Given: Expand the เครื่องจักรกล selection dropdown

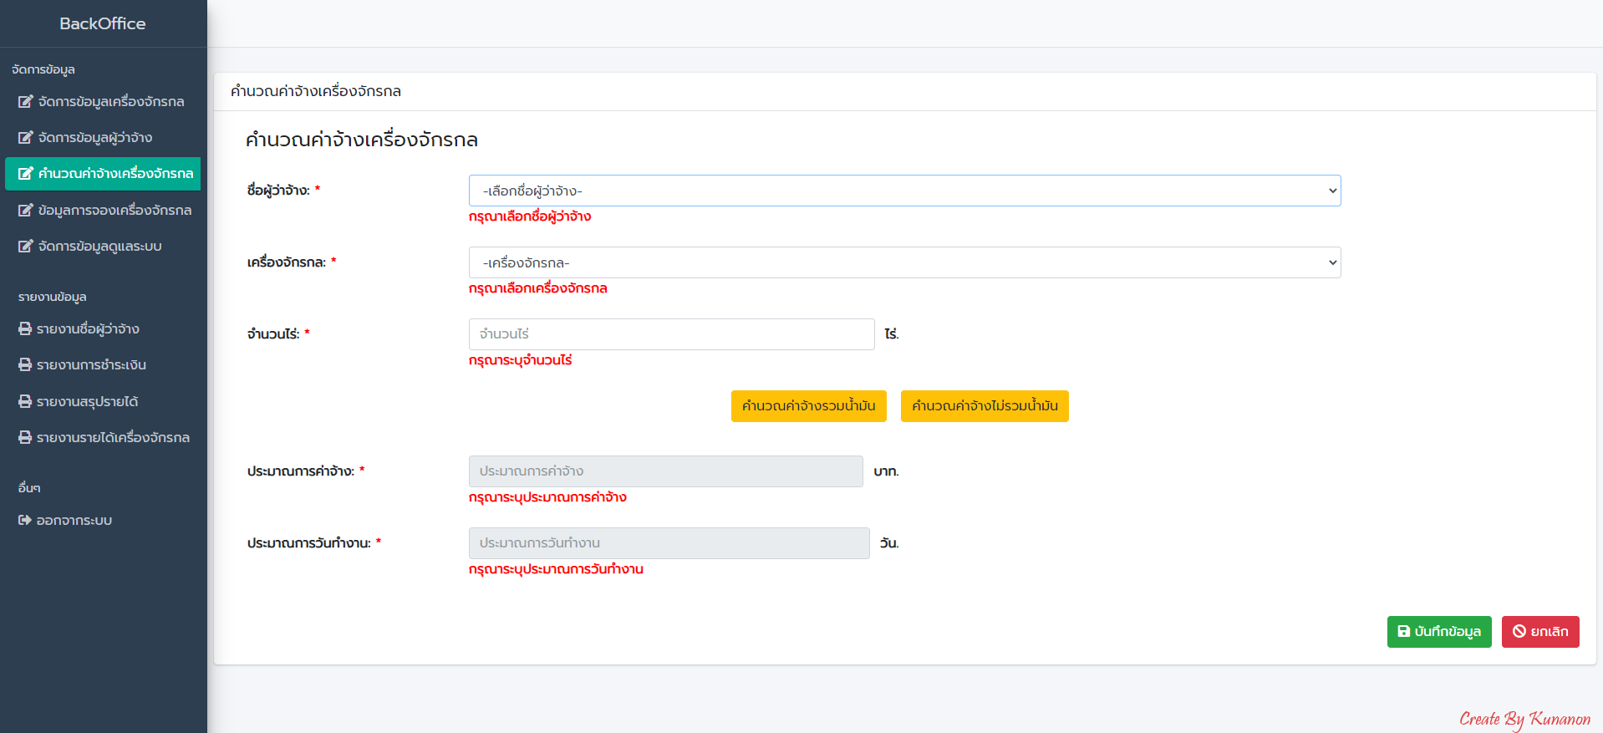Looking at the screenshot, I should (x=904, y=262).
